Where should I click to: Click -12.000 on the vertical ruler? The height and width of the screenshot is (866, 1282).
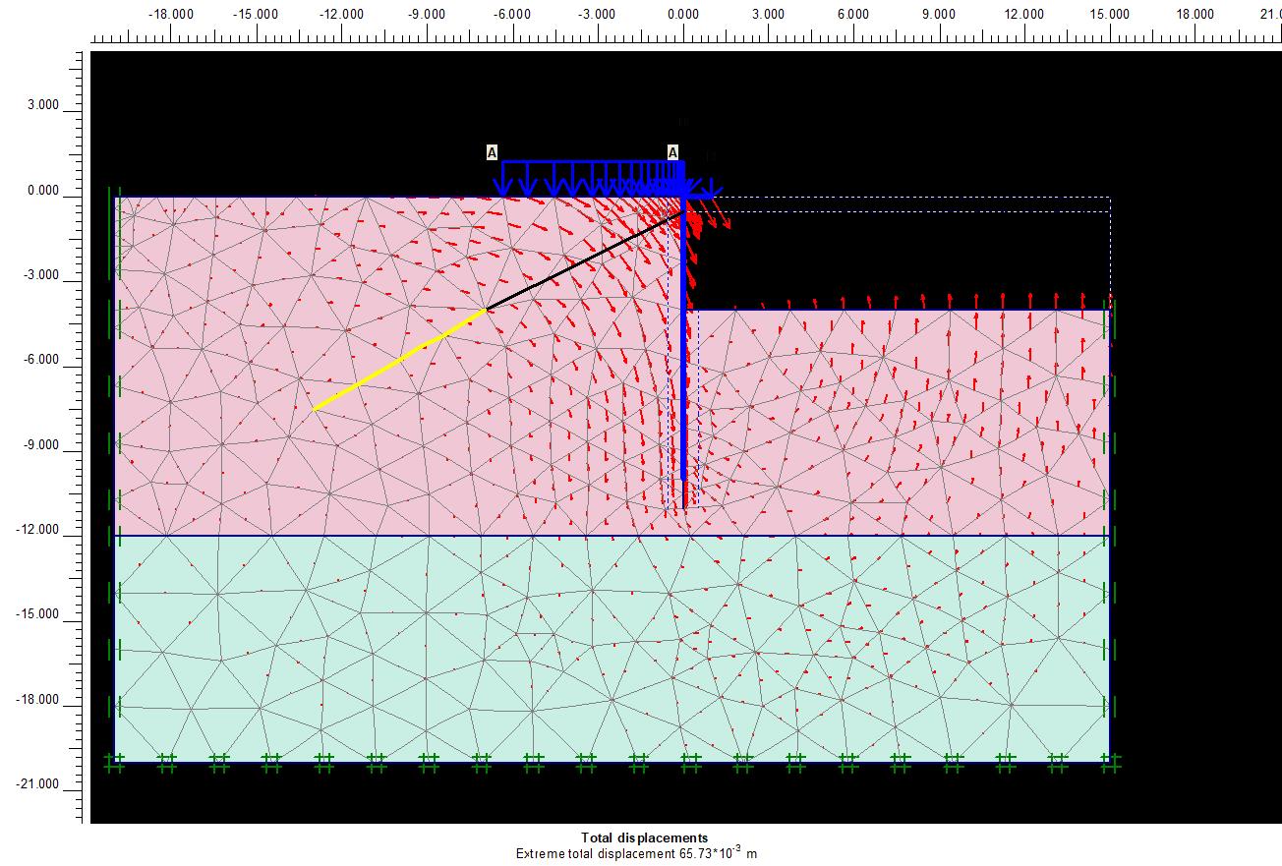pyautogui.click(x=37, y=530)
